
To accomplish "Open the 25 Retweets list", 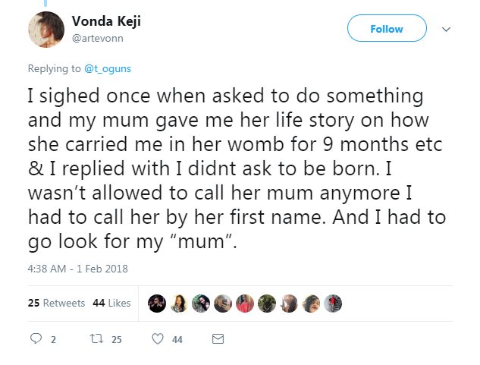I will pyautogui.click(x=56, y=304).
